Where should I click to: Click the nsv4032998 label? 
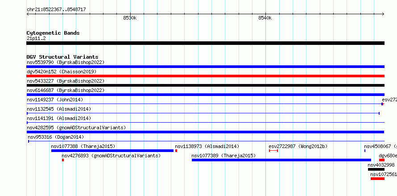pyautogui.click(x=381, y=165)
